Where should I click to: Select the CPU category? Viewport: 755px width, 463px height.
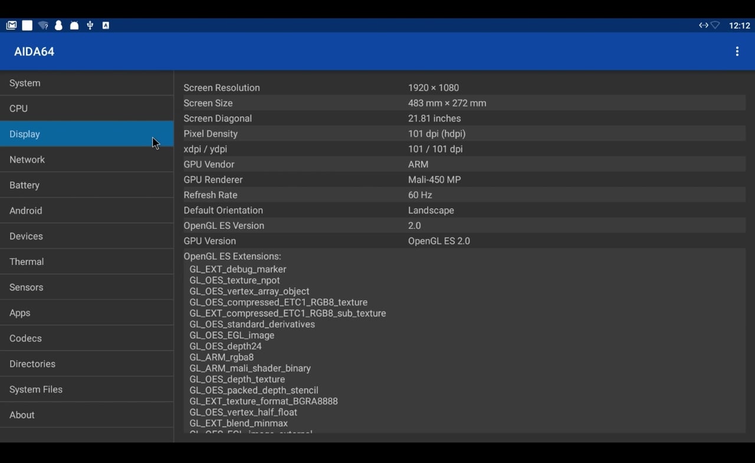[87, 109]
